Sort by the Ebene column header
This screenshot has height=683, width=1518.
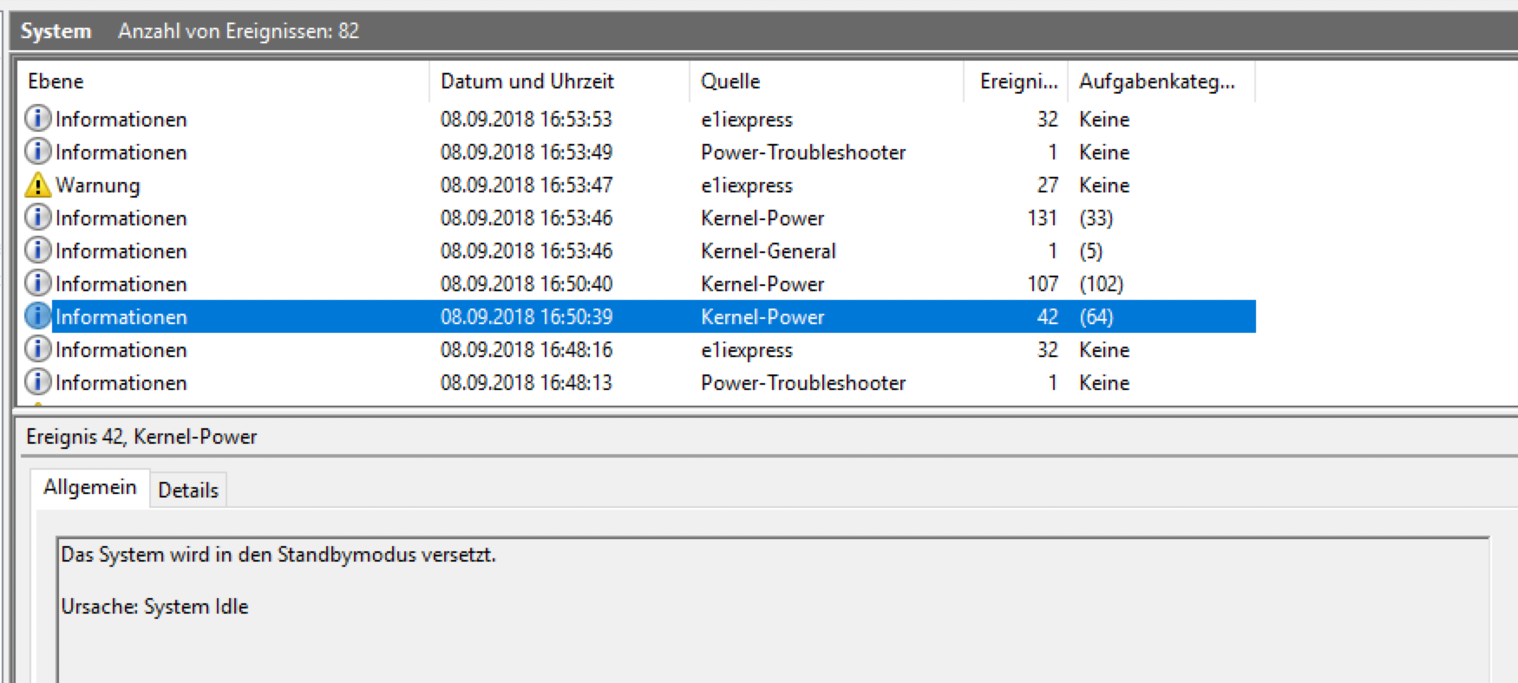(224, 81)
